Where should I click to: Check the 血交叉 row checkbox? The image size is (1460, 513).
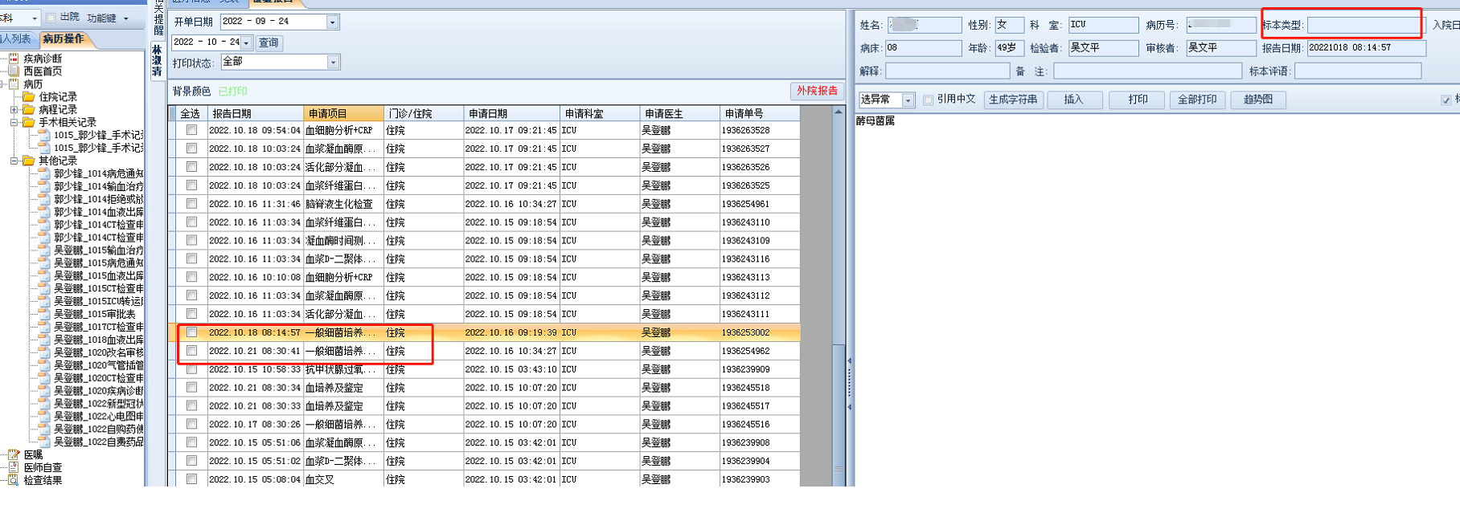191,478
